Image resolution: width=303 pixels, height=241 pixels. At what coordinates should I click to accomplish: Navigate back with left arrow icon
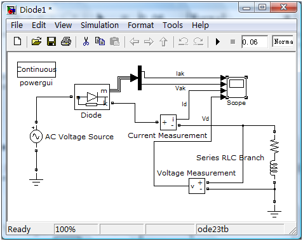tap(134, 41)
